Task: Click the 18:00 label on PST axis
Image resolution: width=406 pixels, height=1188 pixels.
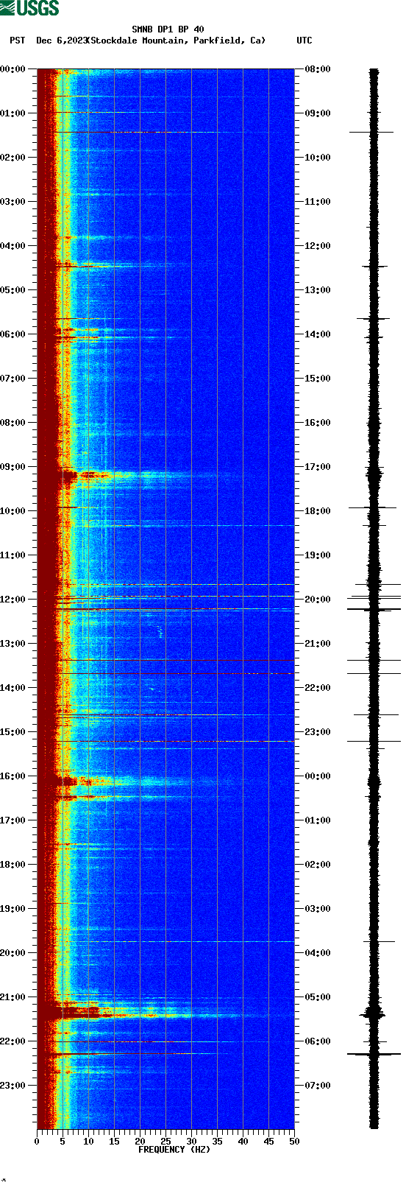Action: tap(13, 865)
